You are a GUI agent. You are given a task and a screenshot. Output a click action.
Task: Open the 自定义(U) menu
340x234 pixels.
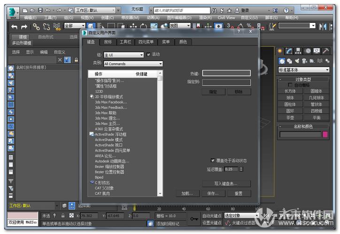point(249,18)
